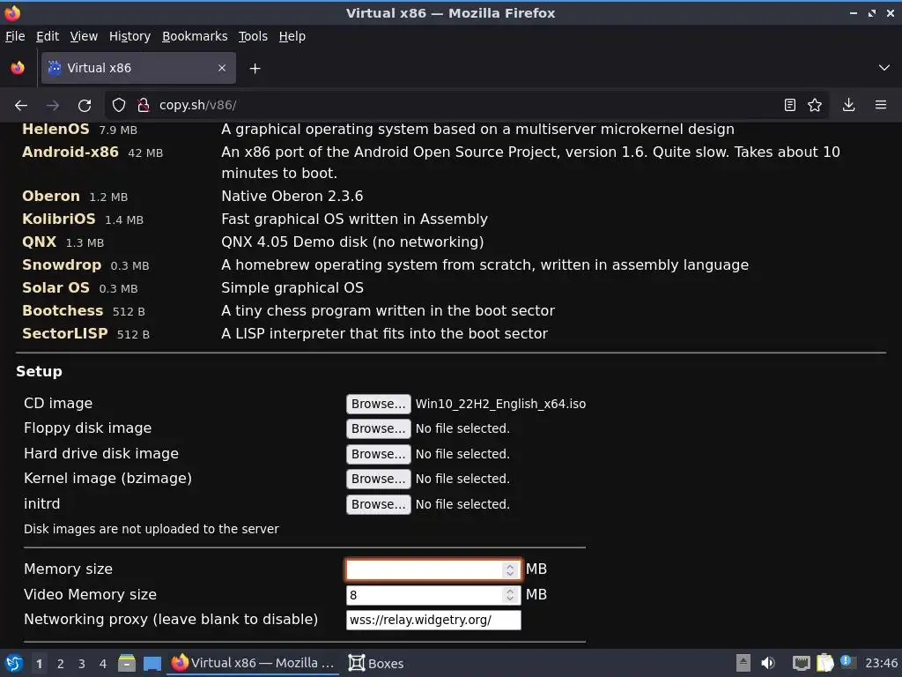This screenshot has height=677, width=902.
Task: Switch to workspace 2
Action: [61, 664]
